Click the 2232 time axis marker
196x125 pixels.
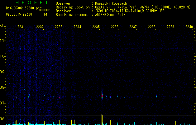[x=40, y=27]
